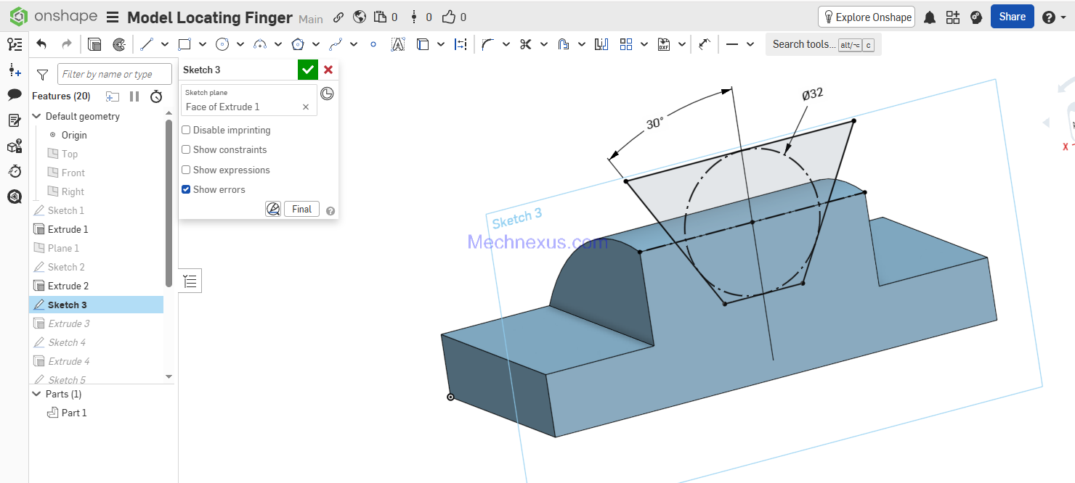Viewport: 1075px width, 483px height.
Task: Collapse the Parts (1) list
Action: pyautogui.click(x=36, y=394)
